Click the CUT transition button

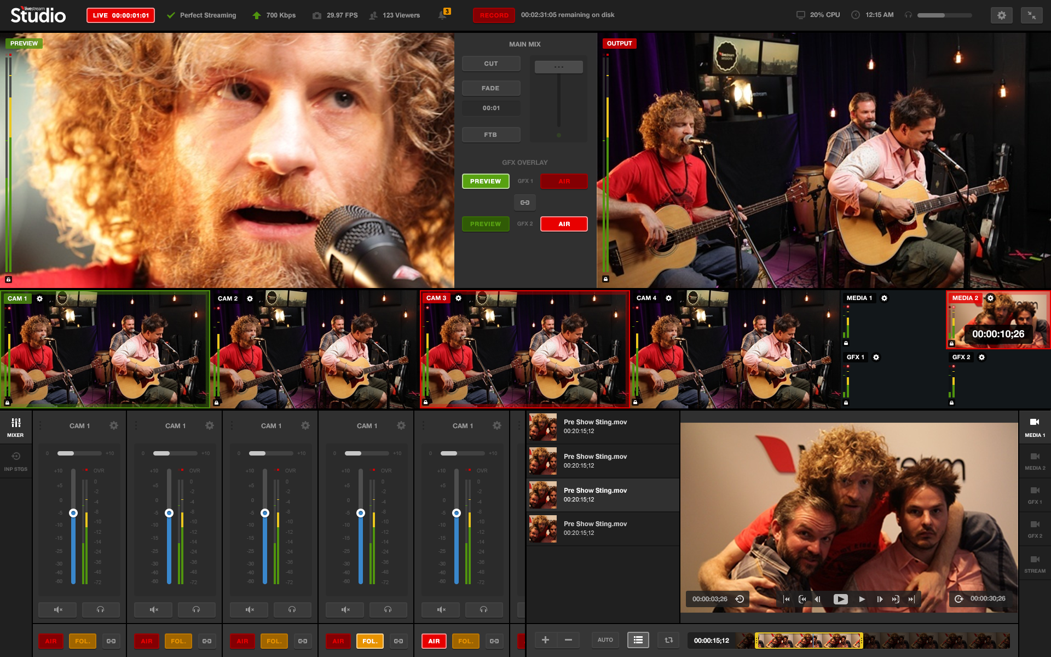tap(491, 64)
